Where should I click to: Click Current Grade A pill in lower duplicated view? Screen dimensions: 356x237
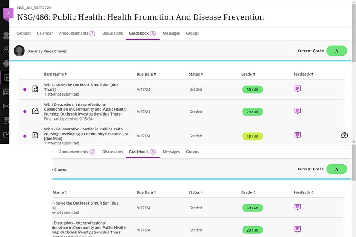pyautogui.click(x=336, y=169)
